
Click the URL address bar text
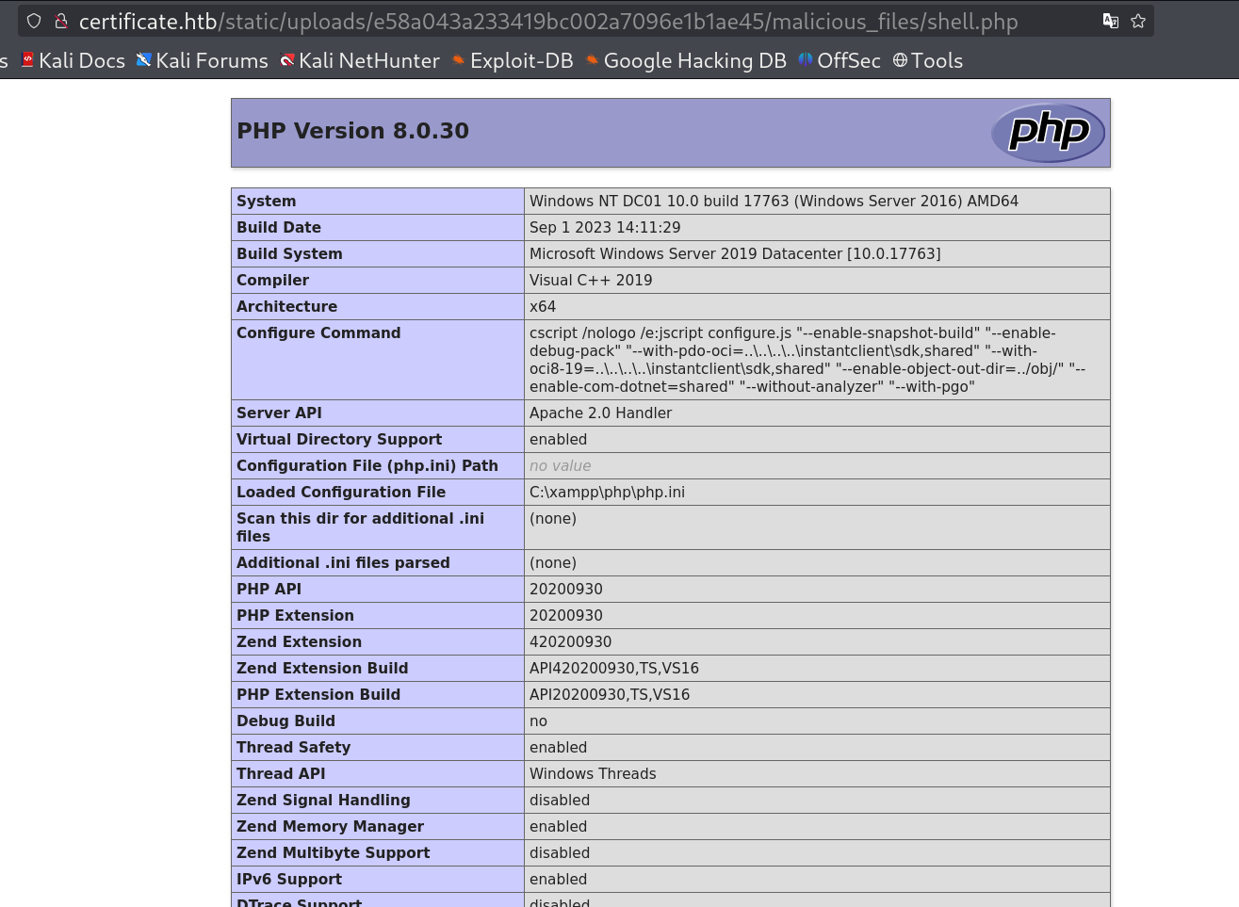548,22
